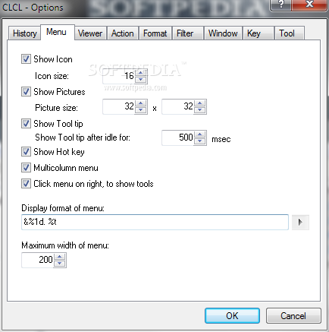The height and width of the screenshot is (332, 329).
Task: Increase tool tip idle time with up arrow
Action: point(200,134)
